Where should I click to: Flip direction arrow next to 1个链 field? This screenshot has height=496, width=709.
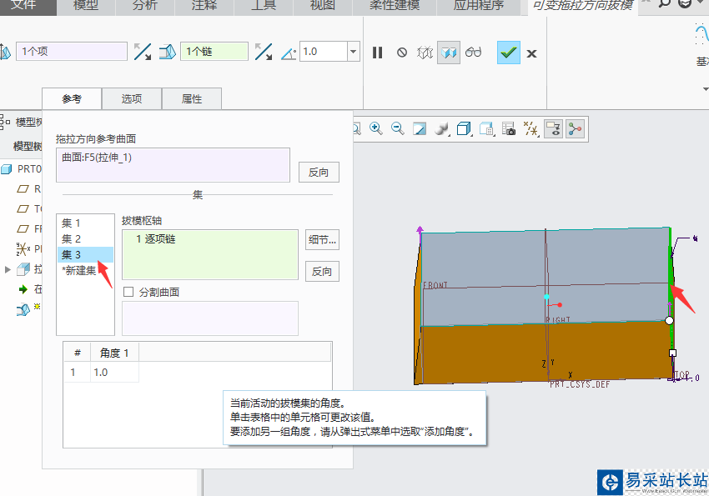click(x=263, y=52)
